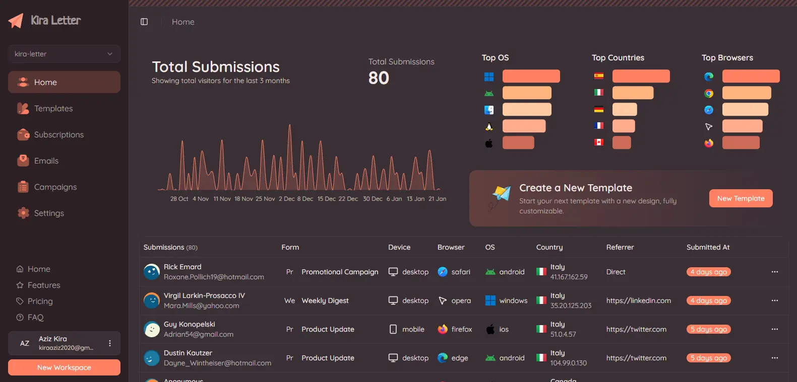Image resolution: width=797 pixels, height=382 pixels.
Task: Click the Chrome icon in Top Browsers
Action: point(709,93)
